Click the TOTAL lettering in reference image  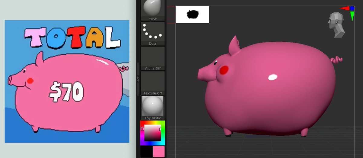pos(72,37)
